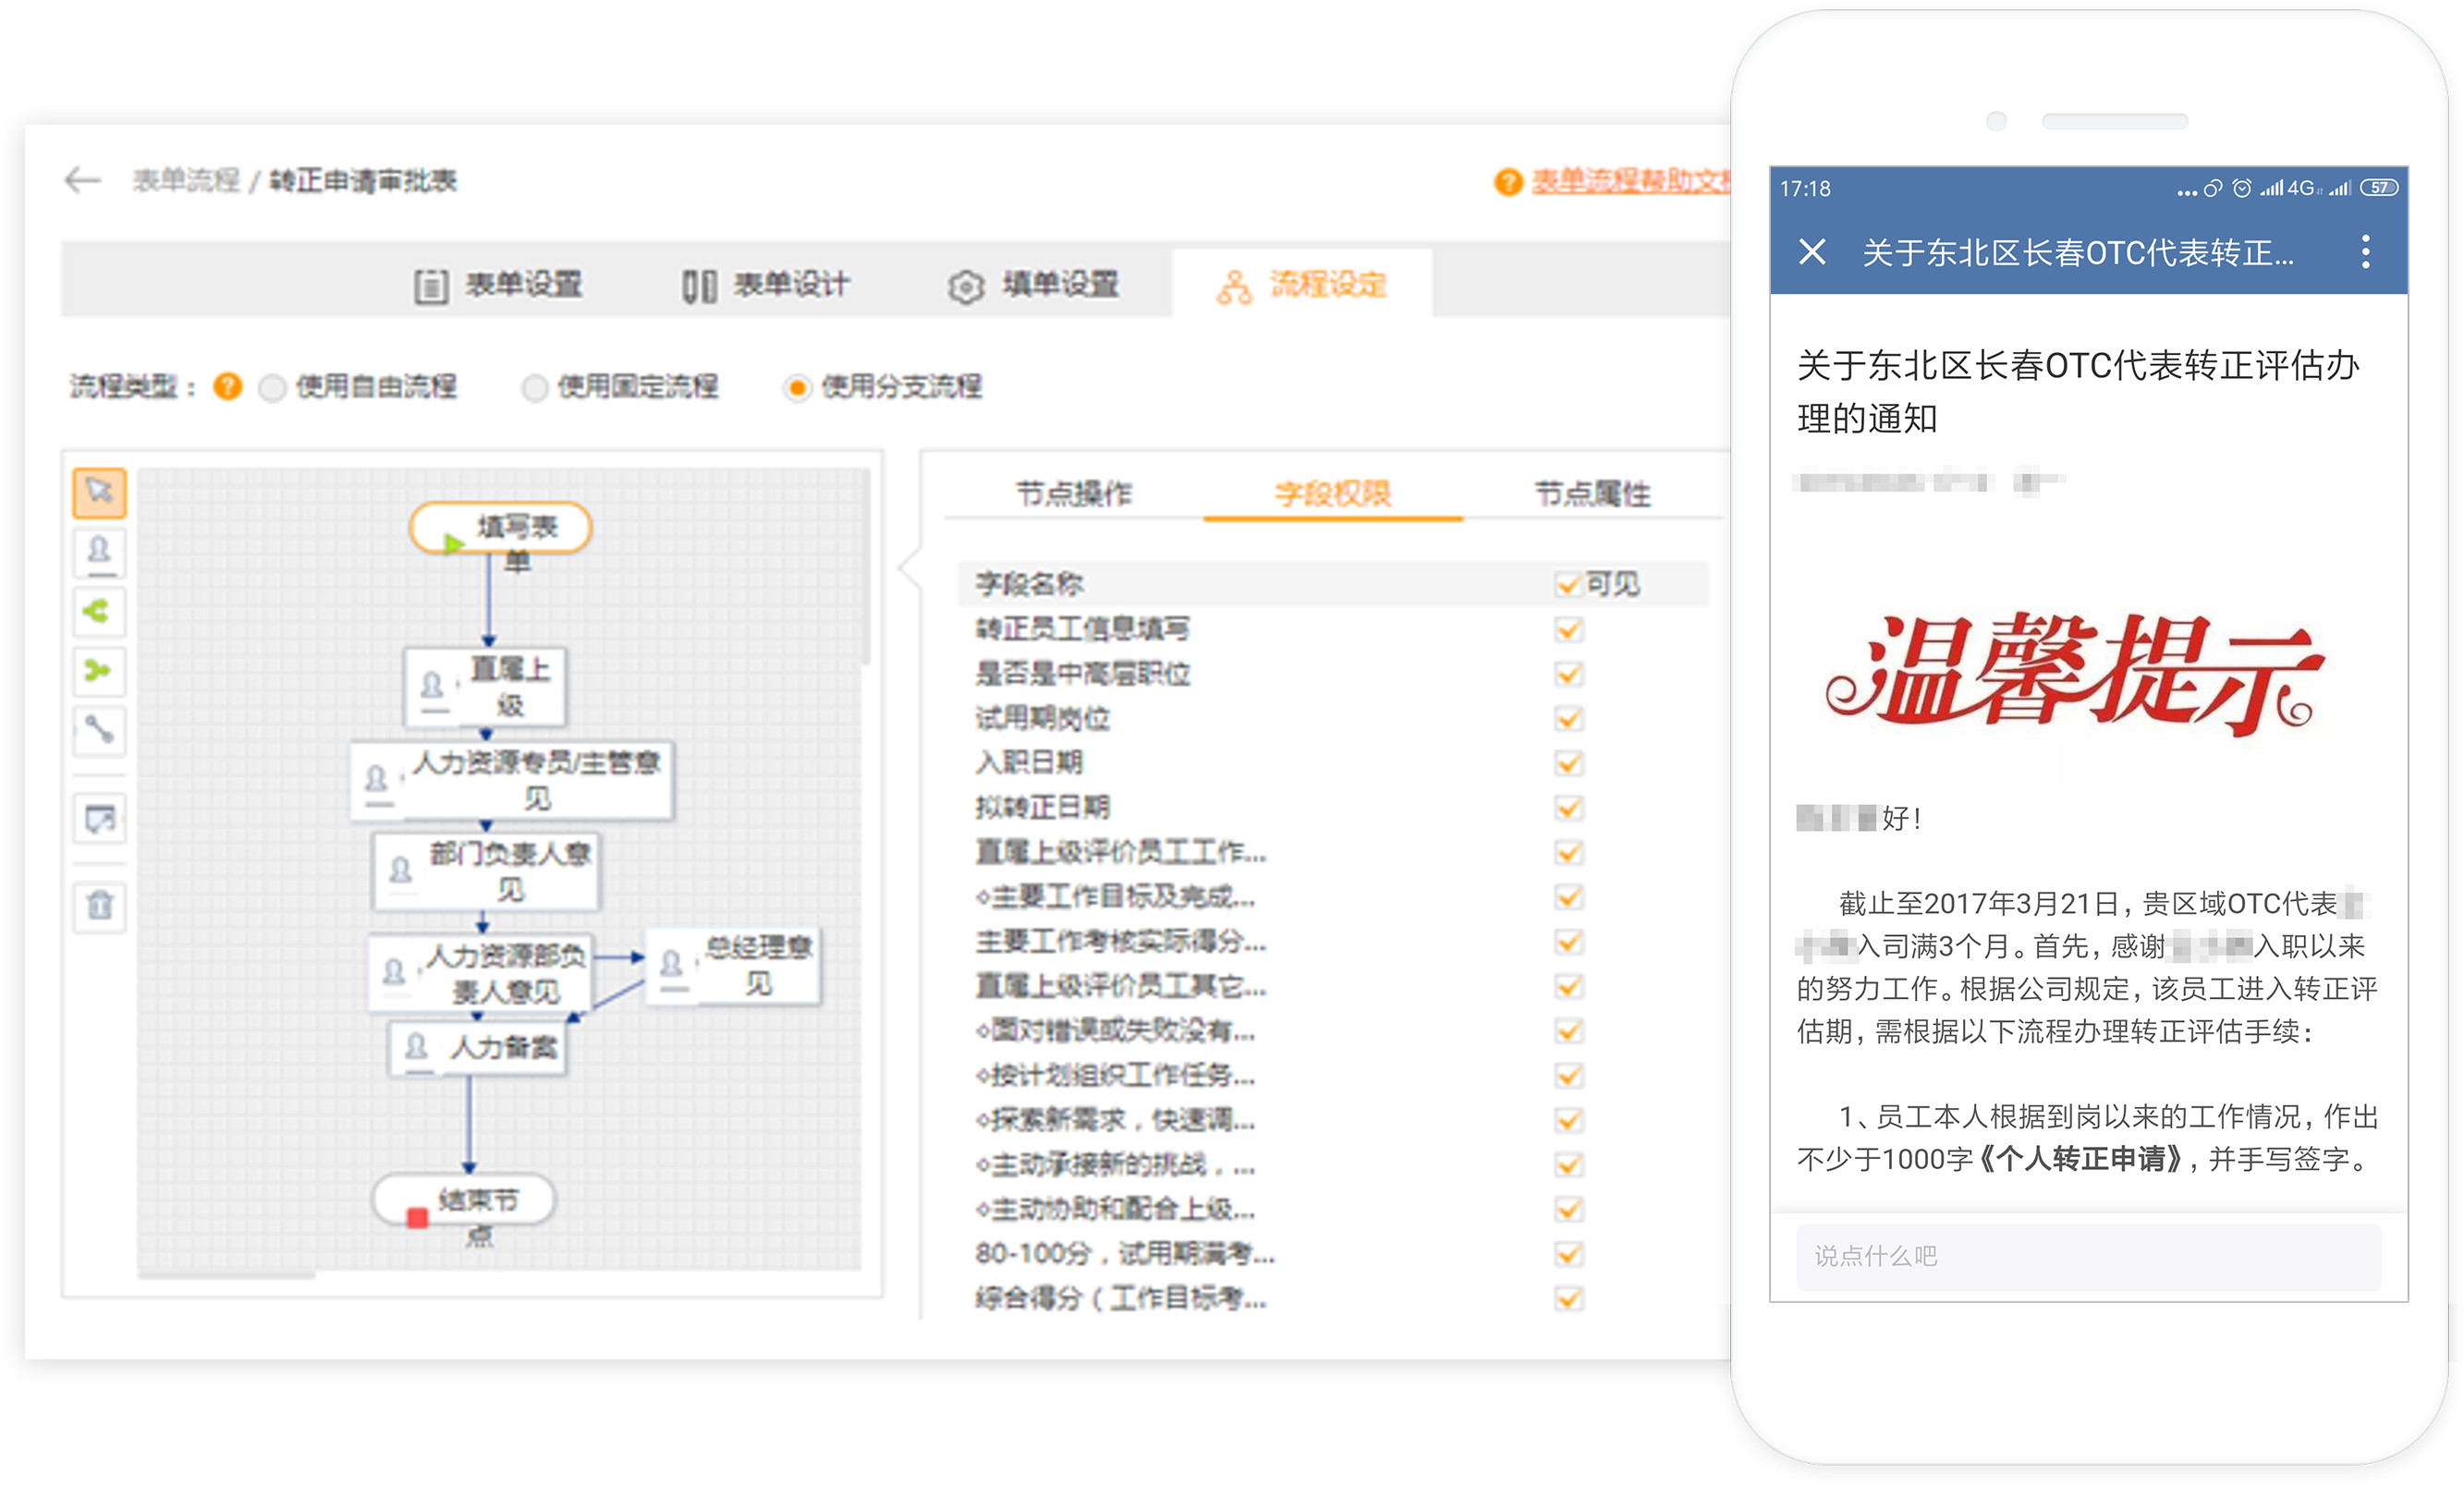This screenshot has height=1486, width=2464.
Task: Click the trash delete tool
Action: point(99,906)
